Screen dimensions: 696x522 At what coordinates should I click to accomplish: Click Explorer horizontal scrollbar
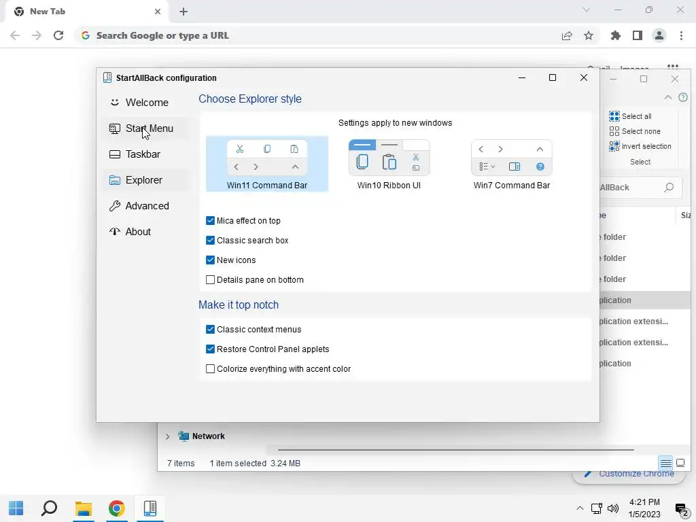coord(456,450)
